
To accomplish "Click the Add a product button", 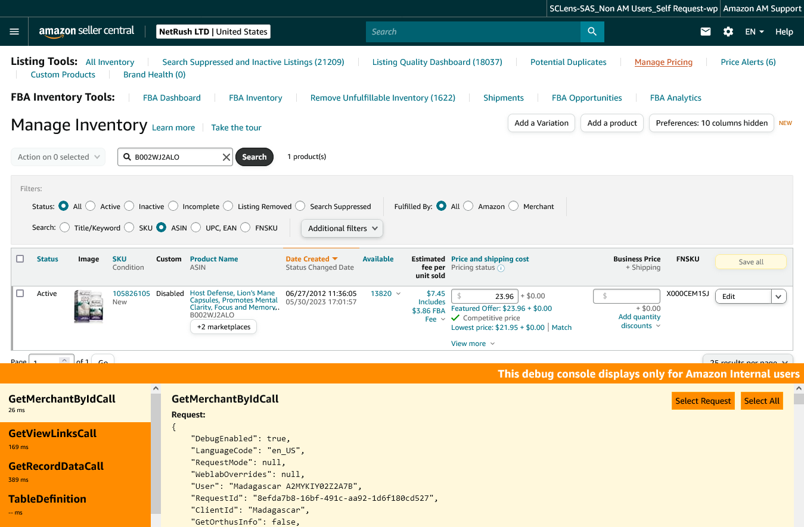I will (x=612, y=123).
